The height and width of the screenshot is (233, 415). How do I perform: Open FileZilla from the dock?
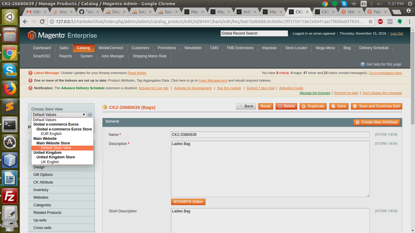(x=9, y=196)
